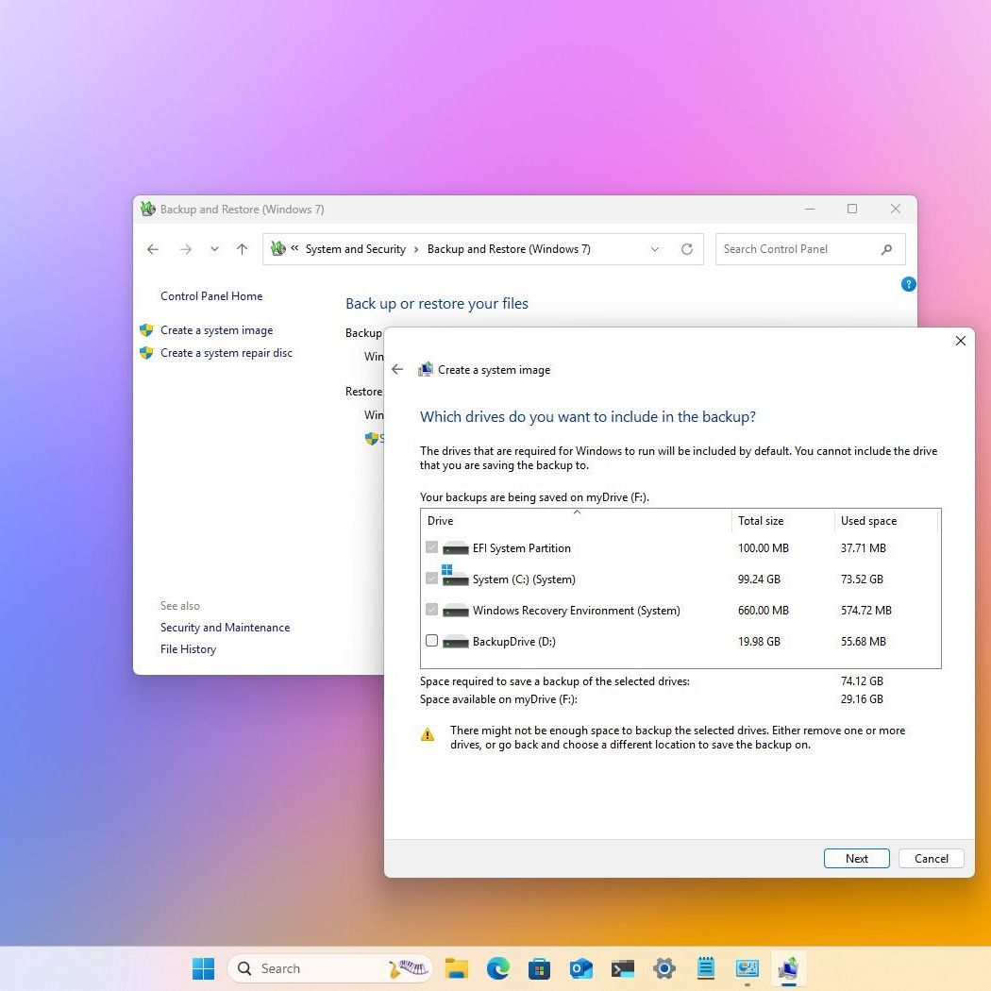Click the Create a system image title icon
991x991 pixels.
426,369
